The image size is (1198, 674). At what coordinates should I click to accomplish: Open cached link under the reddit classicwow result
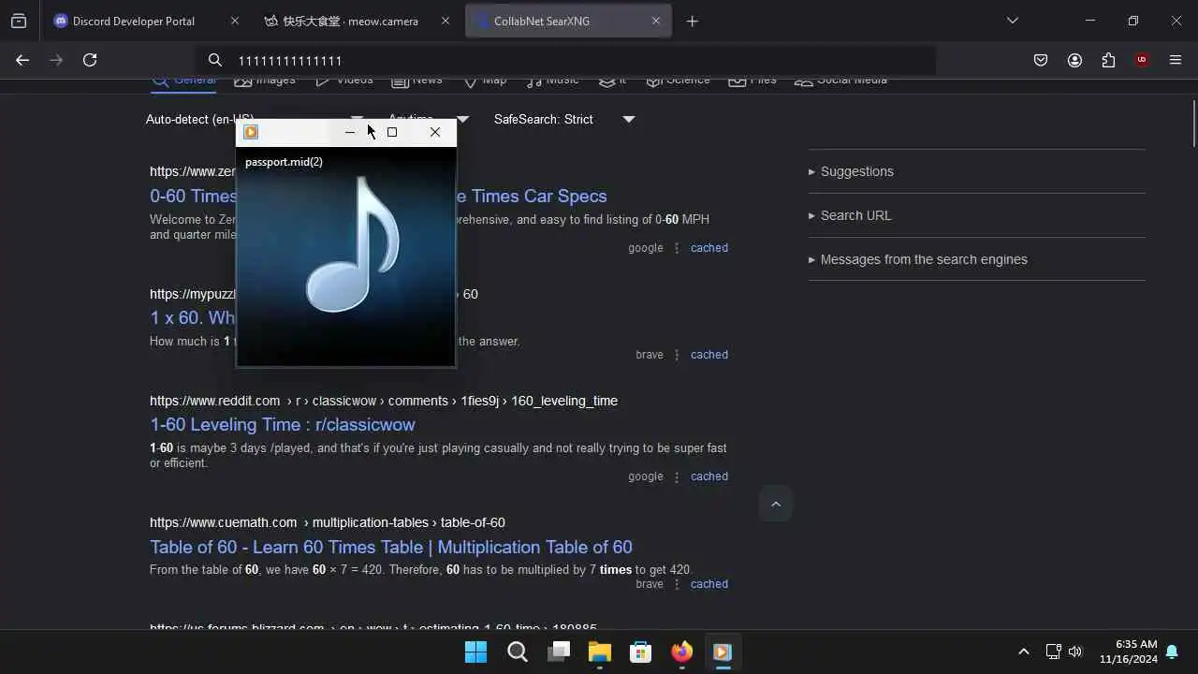709,476
